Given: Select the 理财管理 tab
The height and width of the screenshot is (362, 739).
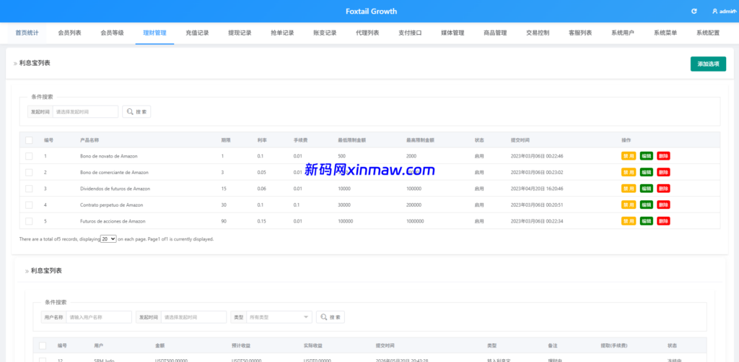Looking at the screenshot, I should pos(154,33).
